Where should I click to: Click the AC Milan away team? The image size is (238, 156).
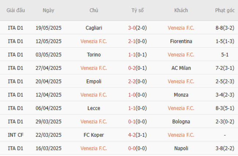click(x=181, y=68)
